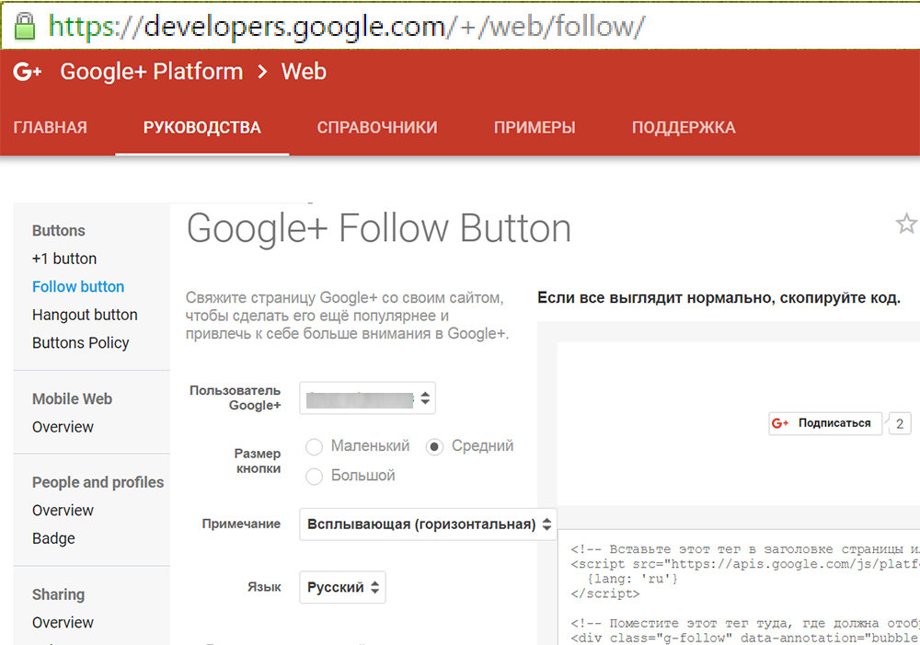Click the G+ Platform logo icon
Viewport: 920px width, 645px height.
point(26,71)
